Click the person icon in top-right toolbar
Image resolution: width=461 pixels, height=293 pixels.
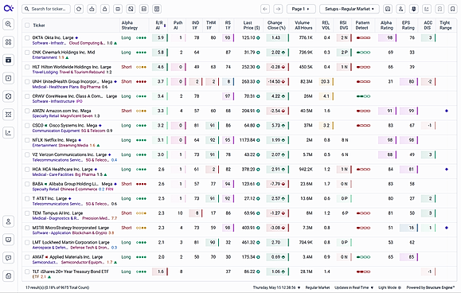[x=400, y=9]
